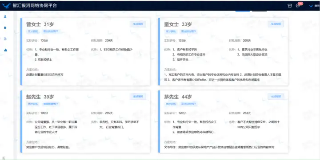Click user-type tag beside 优才获批 under 童女士
The width and height of the screenshot is (320, 160).
tap(188, 31)
